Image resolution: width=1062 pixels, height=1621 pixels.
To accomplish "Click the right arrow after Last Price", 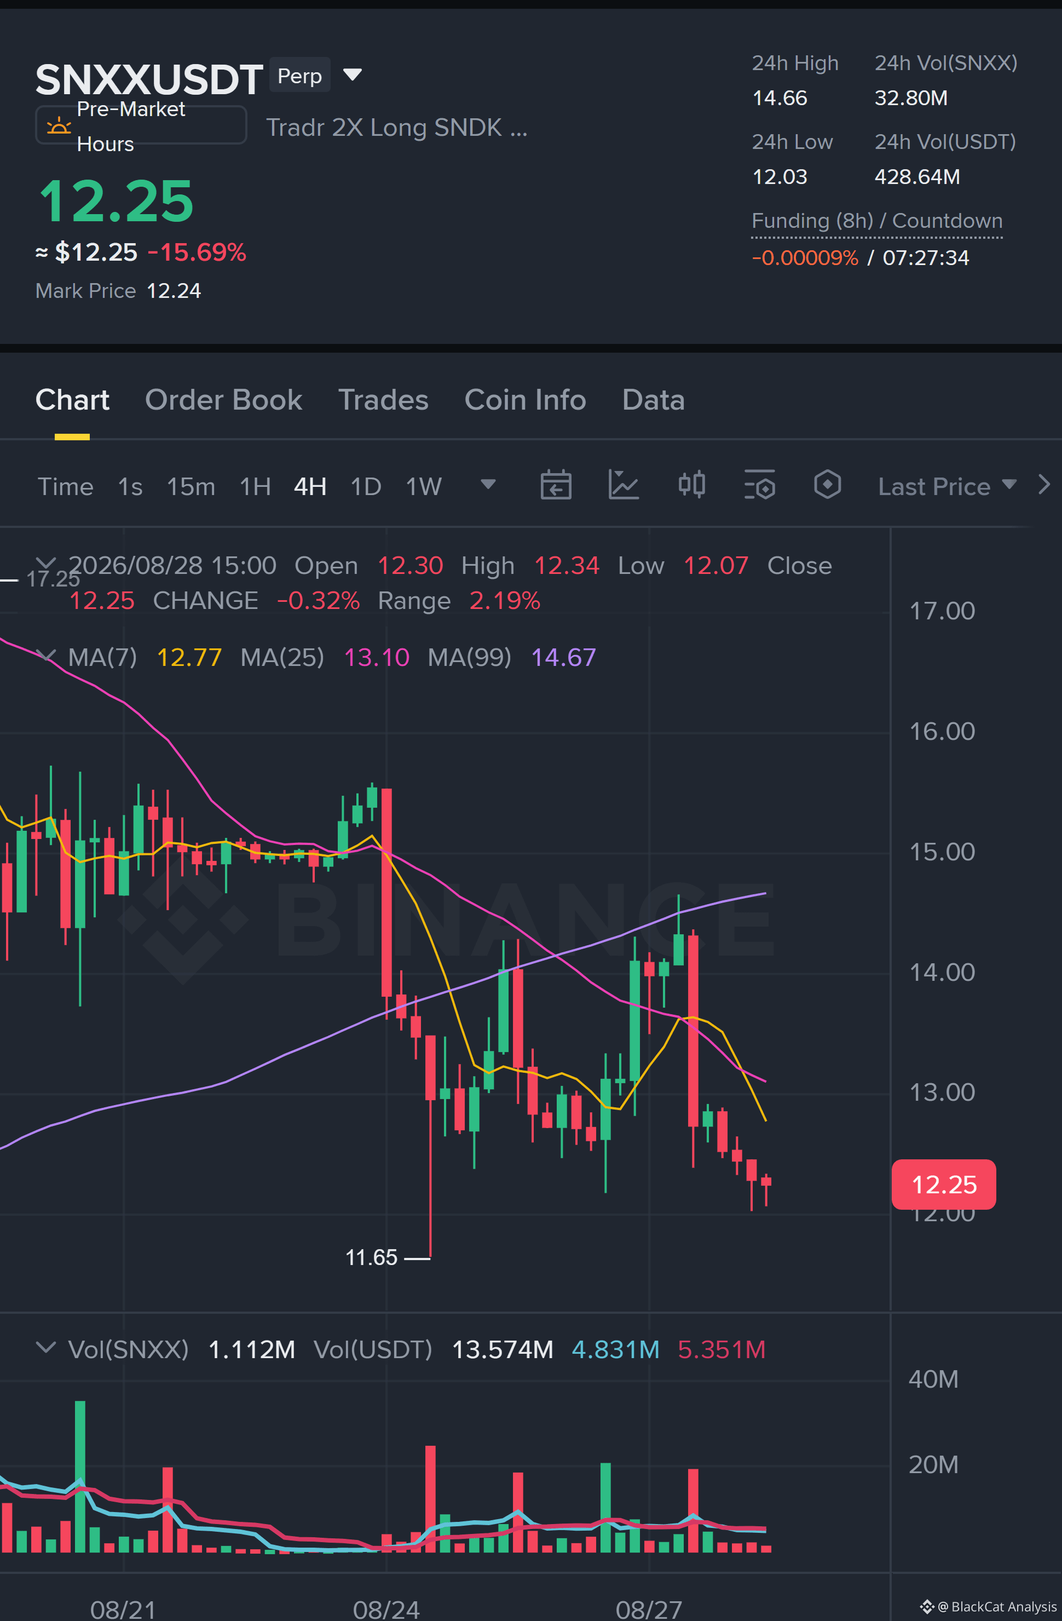I will tap(1044, 485).
